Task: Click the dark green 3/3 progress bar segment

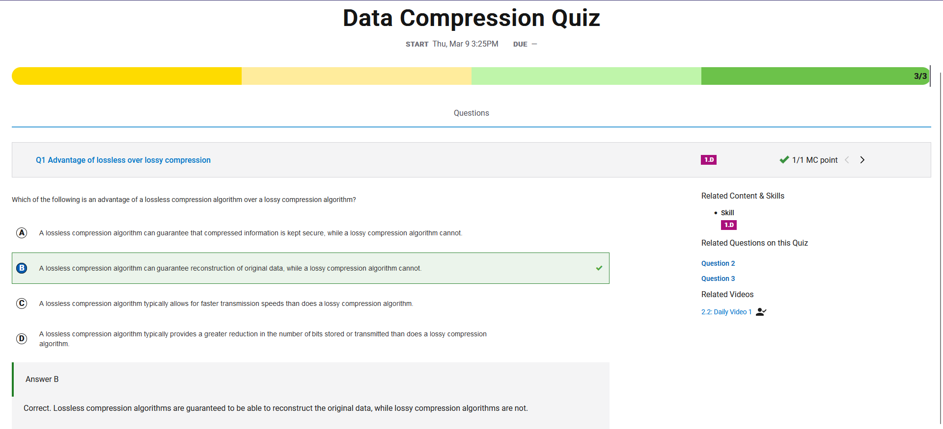Action: coord(815,76)
